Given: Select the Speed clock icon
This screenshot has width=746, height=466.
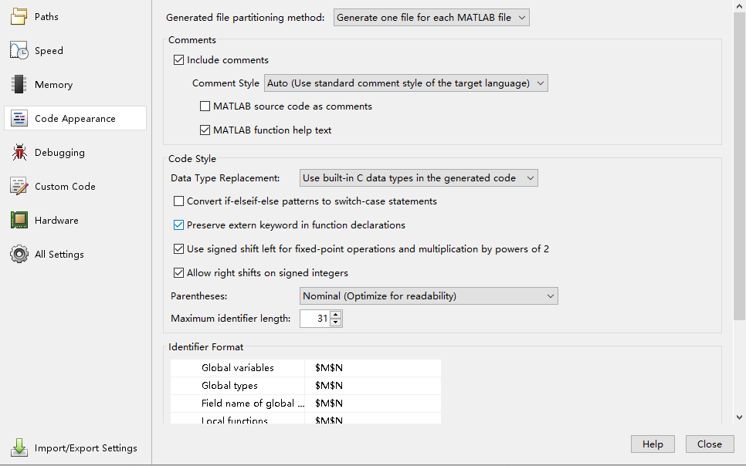Looking at the screenshot, I should [x=19, y=51].
